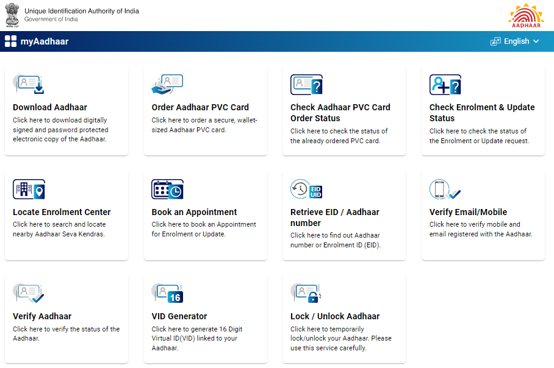Click the Verify Aadhaar checkmark icon
554x368 pixels.
tap(29, 293)
